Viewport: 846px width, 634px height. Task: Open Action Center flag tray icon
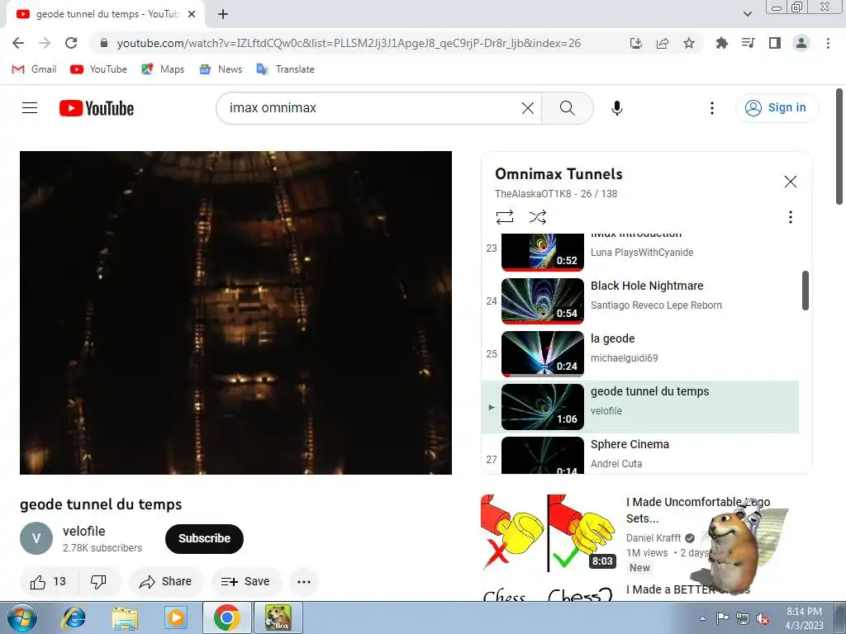[722, 618]
